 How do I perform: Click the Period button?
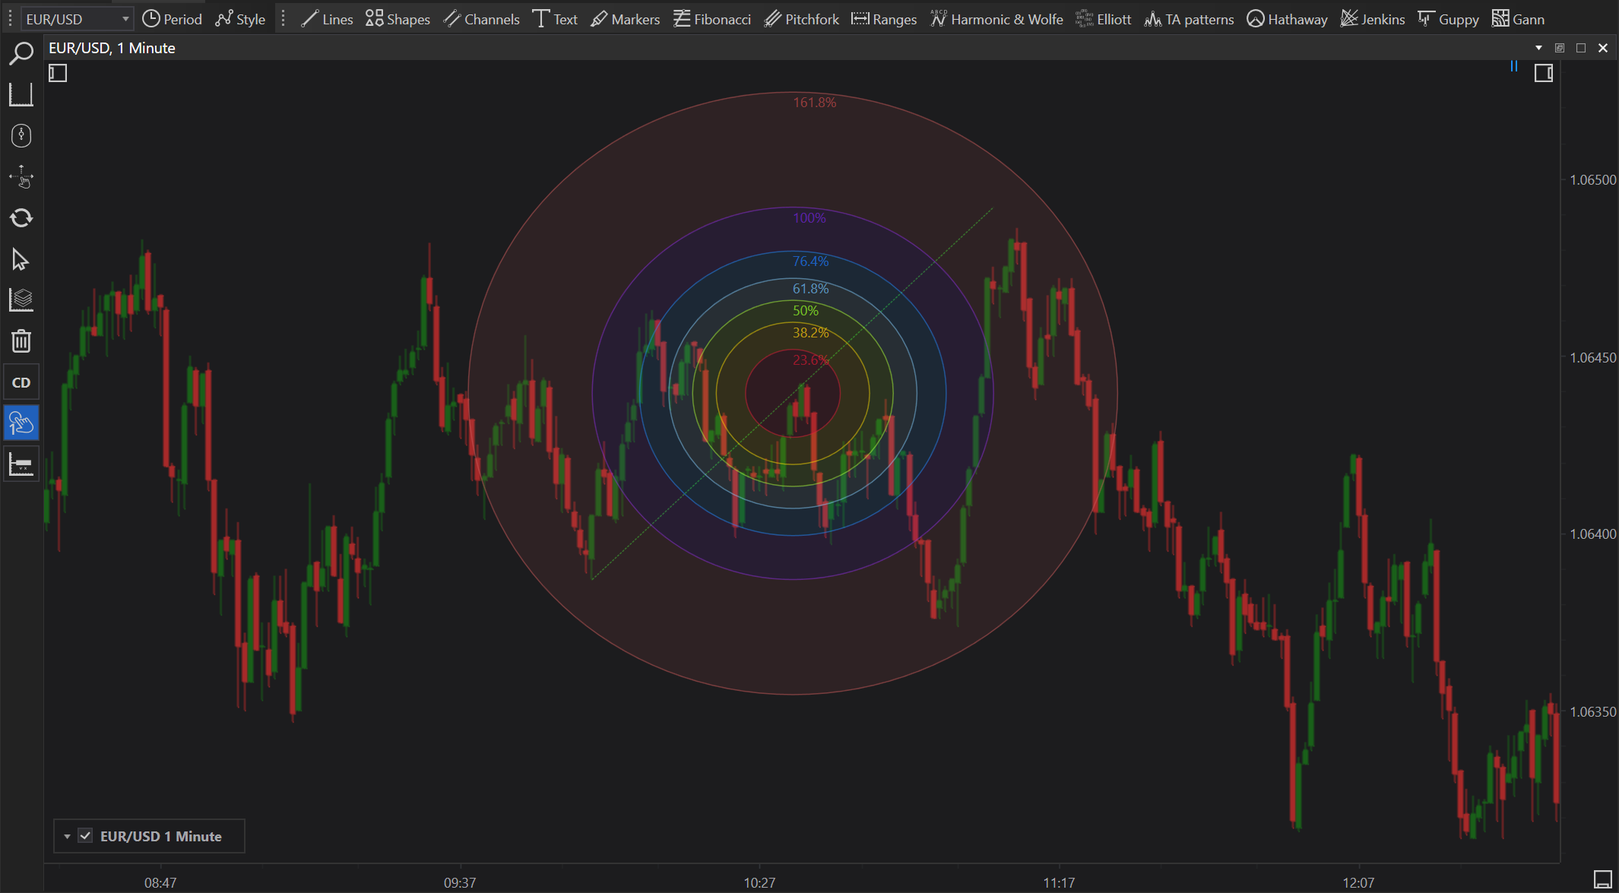tap(173, 19)
